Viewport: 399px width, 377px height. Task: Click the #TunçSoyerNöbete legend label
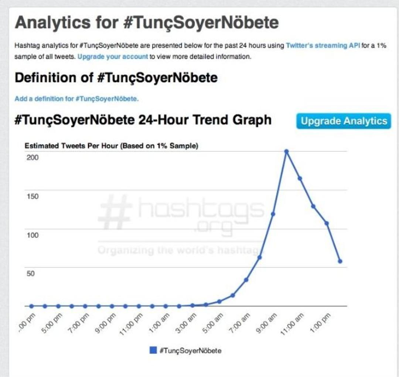coord(190,350)
